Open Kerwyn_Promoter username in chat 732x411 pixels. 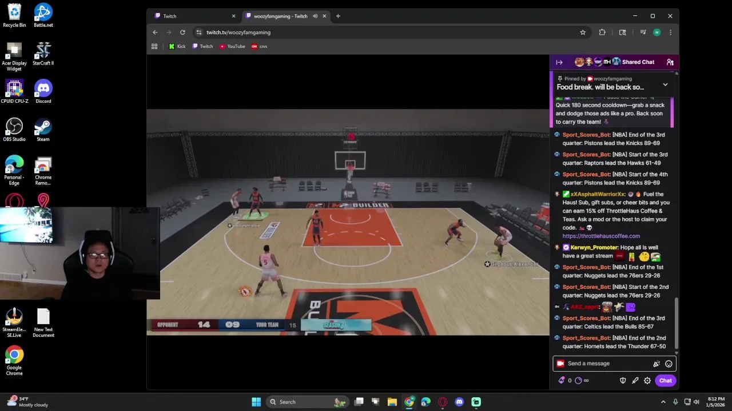(x=594, y=247)
